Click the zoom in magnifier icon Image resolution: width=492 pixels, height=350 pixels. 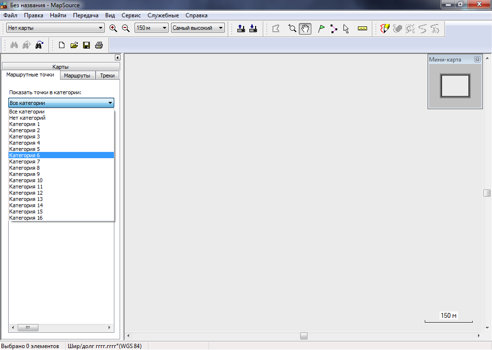[113, 28]
